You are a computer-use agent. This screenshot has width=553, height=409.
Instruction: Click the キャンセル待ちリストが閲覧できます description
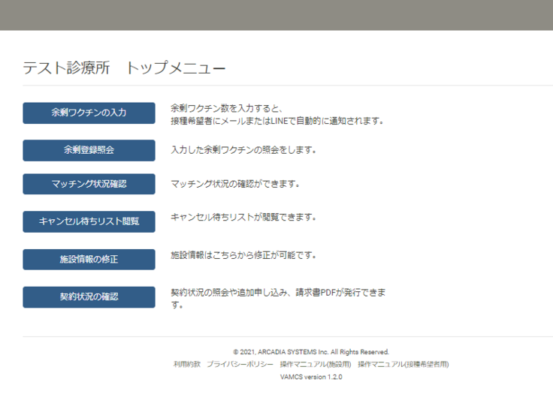[x=243, y=218]
